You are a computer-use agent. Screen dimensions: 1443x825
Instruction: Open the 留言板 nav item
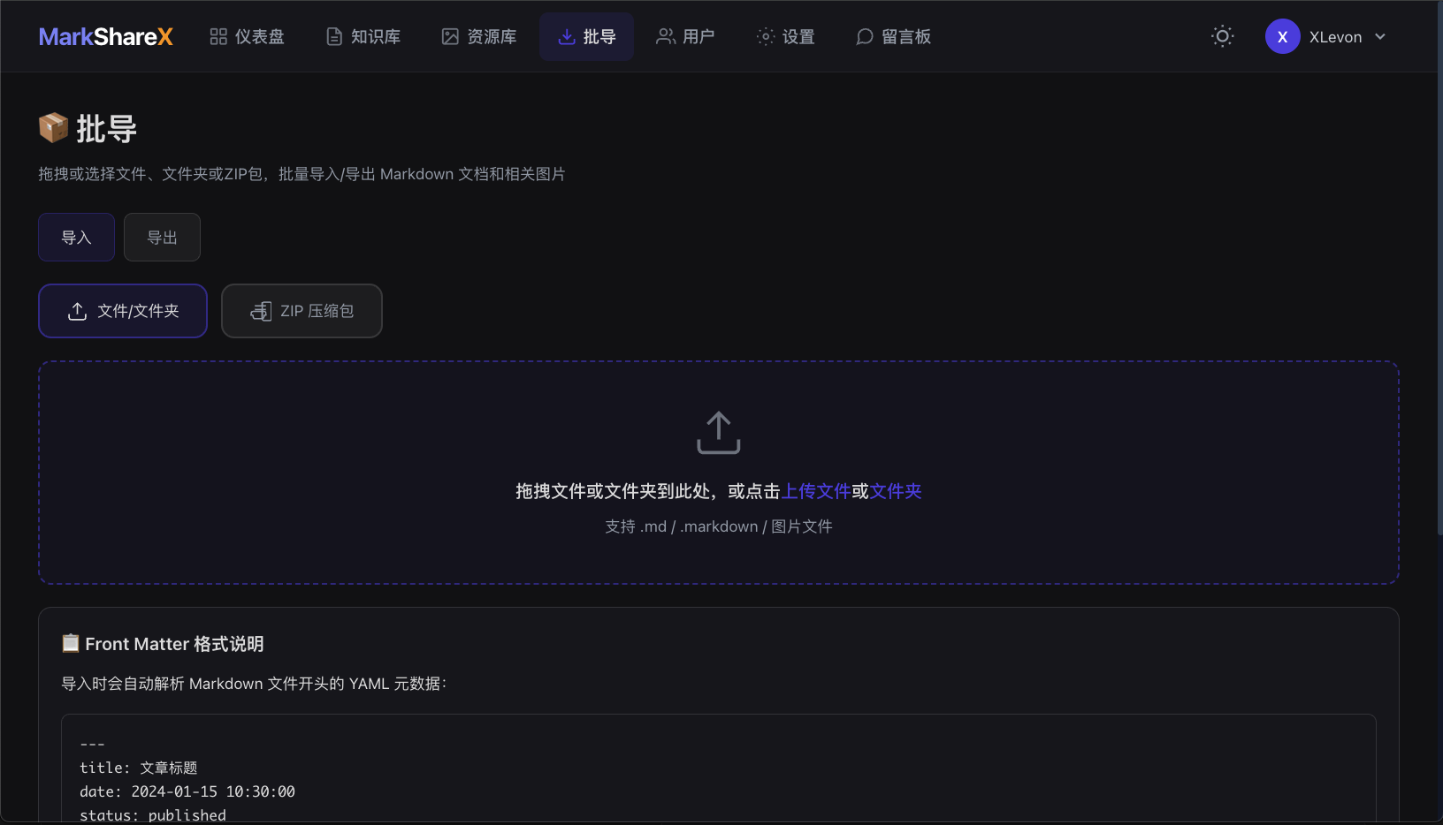coord(894,37)
